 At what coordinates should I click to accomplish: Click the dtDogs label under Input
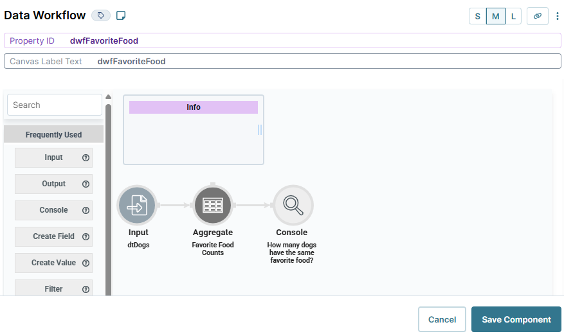coord(138,245)
